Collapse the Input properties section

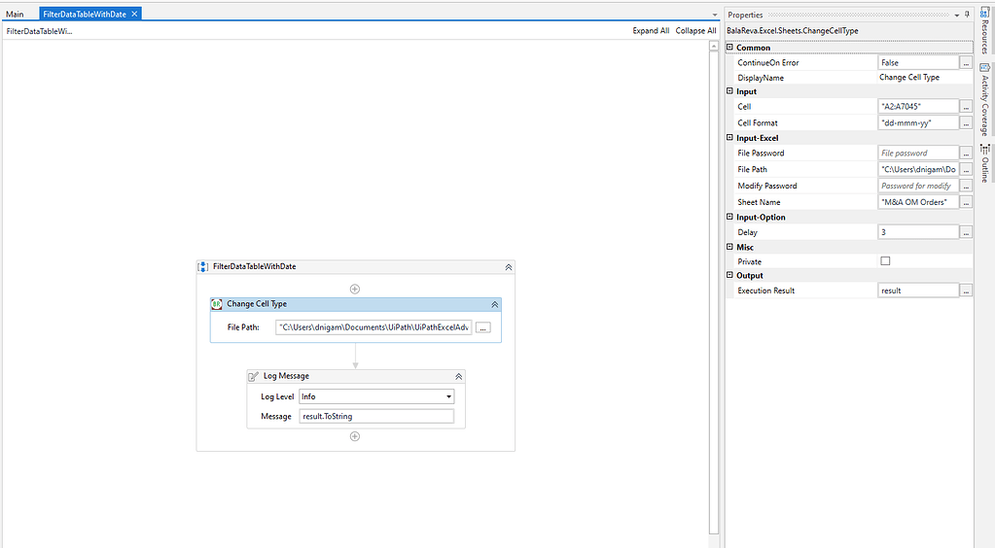click(x=729, y=91)
